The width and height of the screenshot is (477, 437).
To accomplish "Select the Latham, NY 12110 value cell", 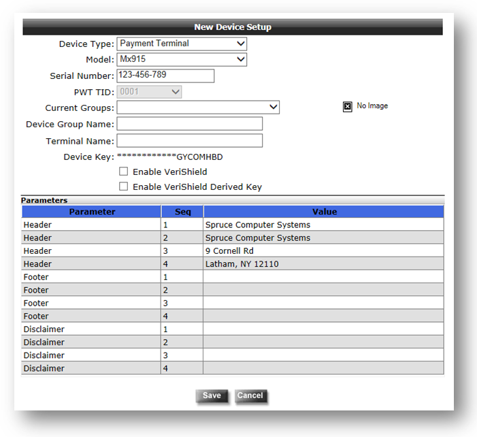I will click(323, 264).
